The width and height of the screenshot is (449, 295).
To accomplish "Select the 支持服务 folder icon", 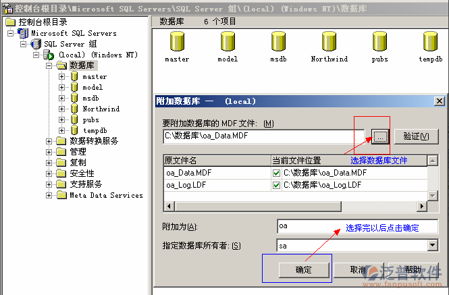I will click(61, 184).
